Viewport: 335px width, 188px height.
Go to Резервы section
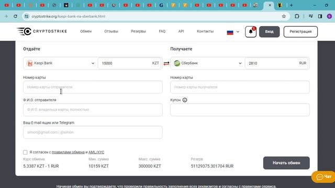pos(138,31)
